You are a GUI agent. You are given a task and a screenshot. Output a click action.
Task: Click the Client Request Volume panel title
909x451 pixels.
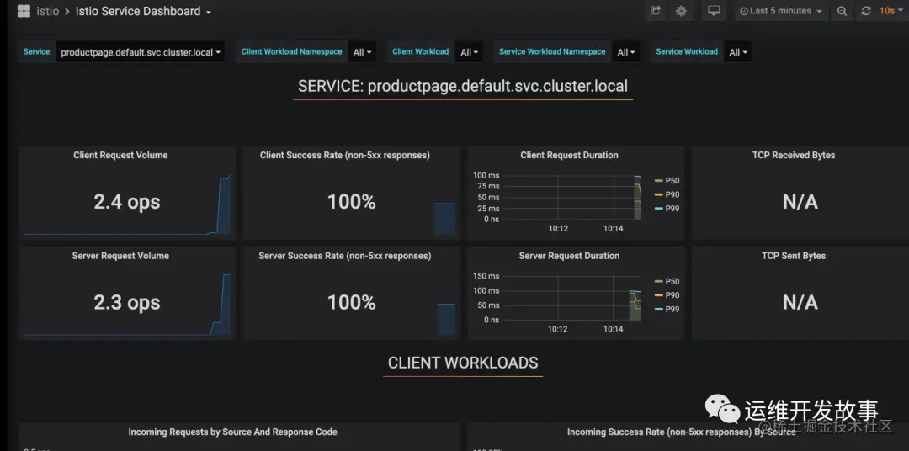(120, 156)
